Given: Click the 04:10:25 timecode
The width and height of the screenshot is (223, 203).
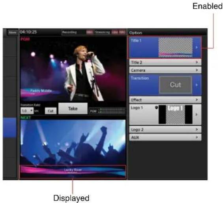Looking at the screenshot, I should [28, 32].
